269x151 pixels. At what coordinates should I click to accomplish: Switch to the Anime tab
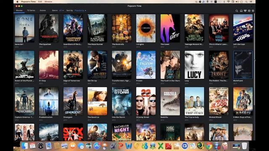pos(43,10)
